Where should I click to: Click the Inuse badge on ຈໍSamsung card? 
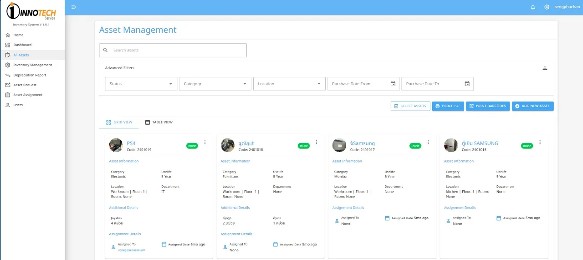(415, 146)
